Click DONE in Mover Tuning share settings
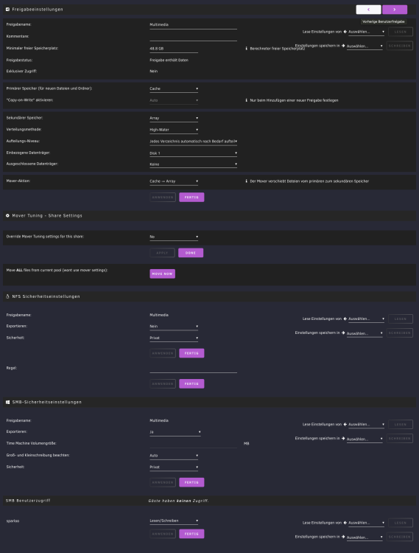The height and width of the screenshot is (553, 419). tap(191, 253)
